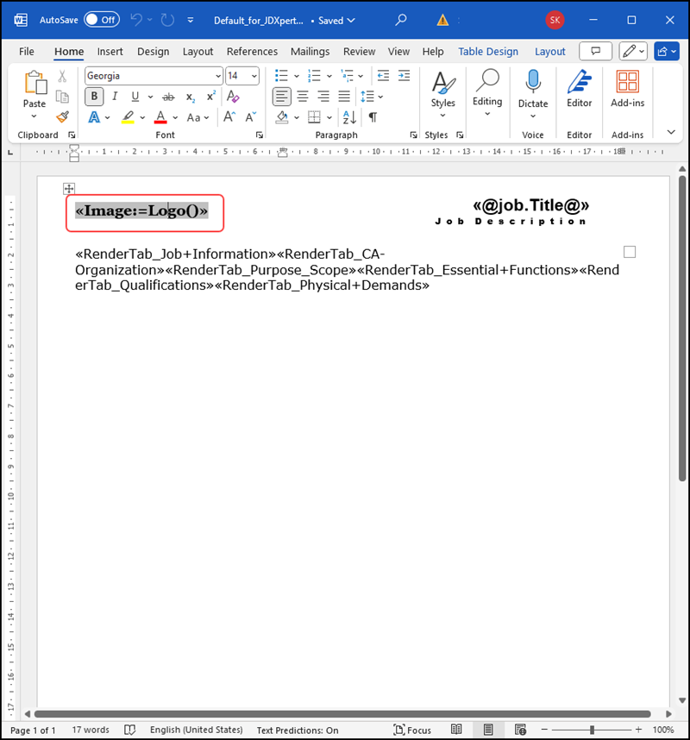Image resolution: width=690 pixels, height=740 pixels.
Task: Toggle AutoSave switch off/on
Action: click(102, 20)
